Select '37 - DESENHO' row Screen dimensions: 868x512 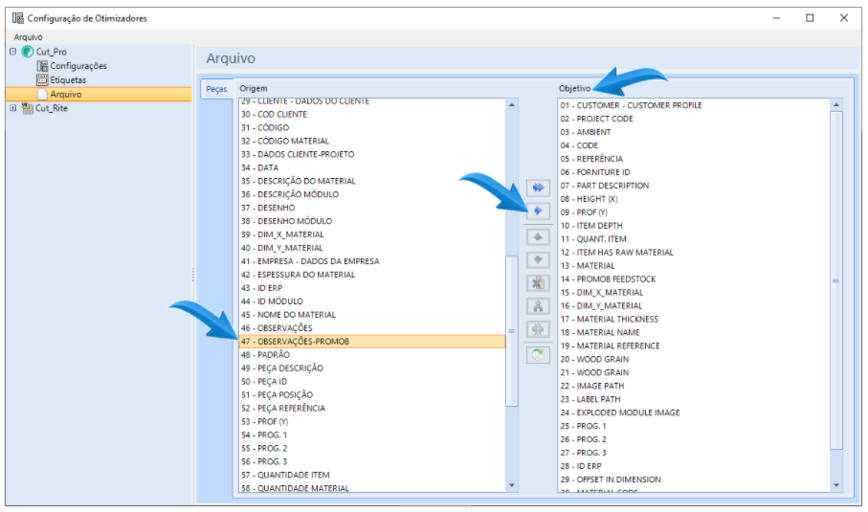[372, 208]
